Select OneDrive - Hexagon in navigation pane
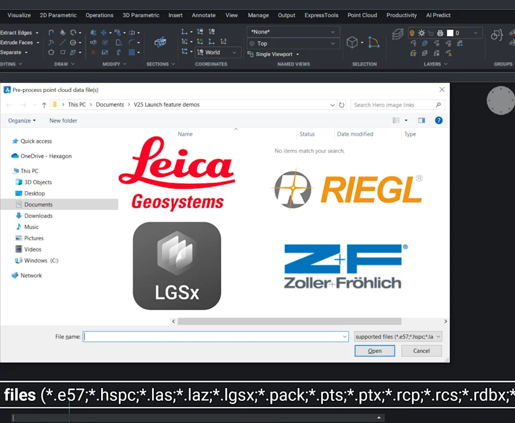Screen dimensions: 515x423 pos(41,156)
